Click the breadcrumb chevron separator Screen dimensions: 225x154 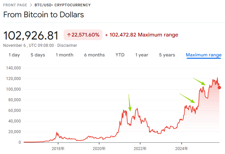tap(31, 5)
